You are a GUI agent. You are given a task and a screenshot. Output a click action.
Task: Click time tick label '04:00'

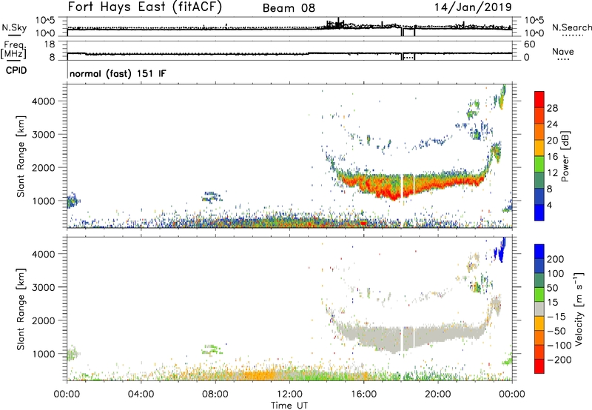point(141,394)
